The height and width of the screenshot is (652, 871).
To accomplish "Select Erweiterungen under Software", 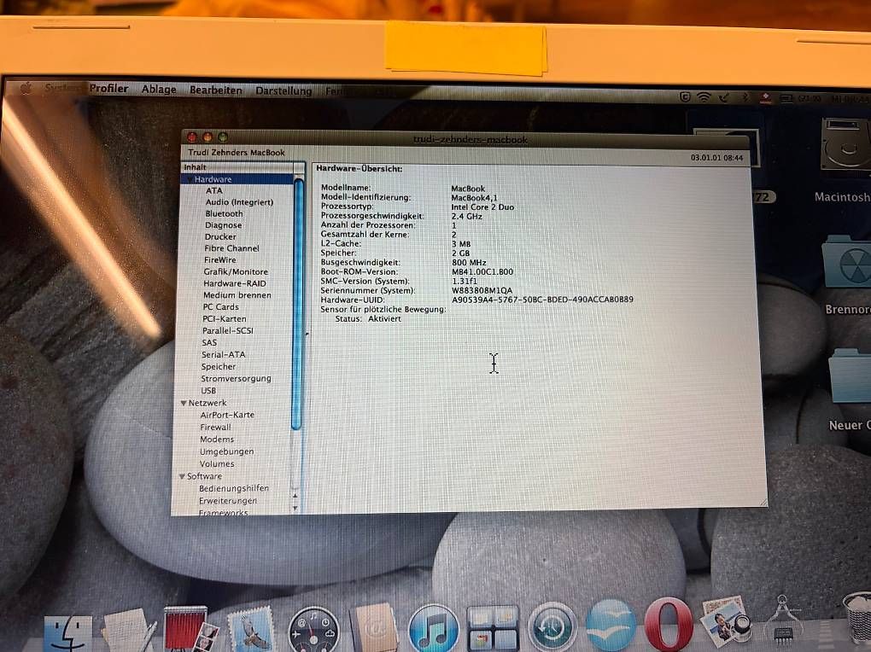I will click(x=228, y=501).
